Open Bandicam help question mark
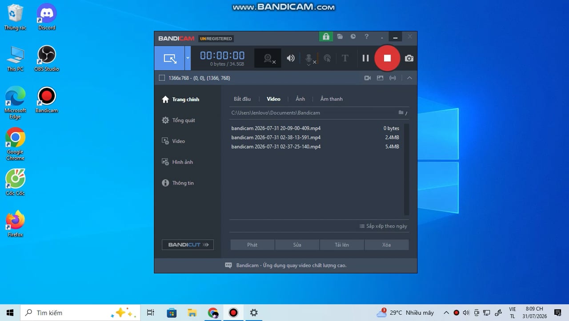 click(366, 37)
